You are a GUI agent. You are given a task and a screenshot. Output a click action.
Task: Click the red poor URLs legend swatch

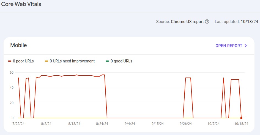pyautogui.click(x=10, y=61)
